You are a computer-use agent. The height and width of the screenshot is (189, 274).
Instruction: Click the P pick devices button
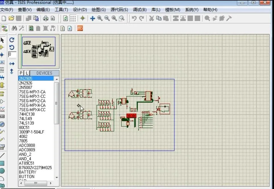click(21, 73)
